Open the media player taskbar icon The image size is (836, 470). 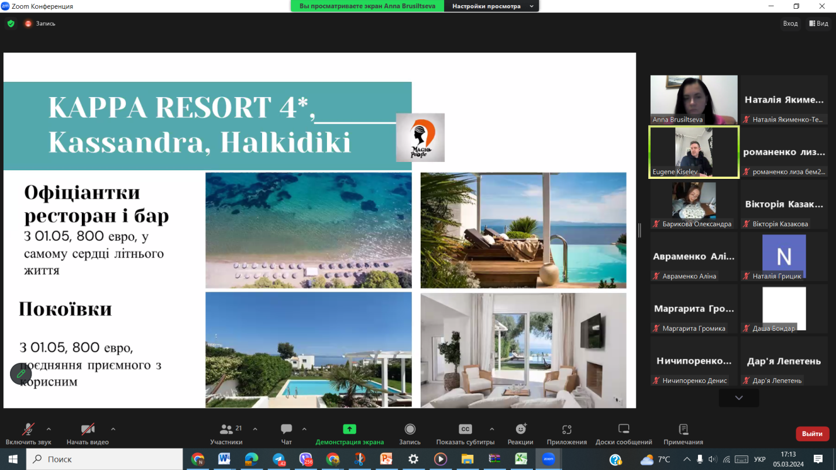point(441,459)
